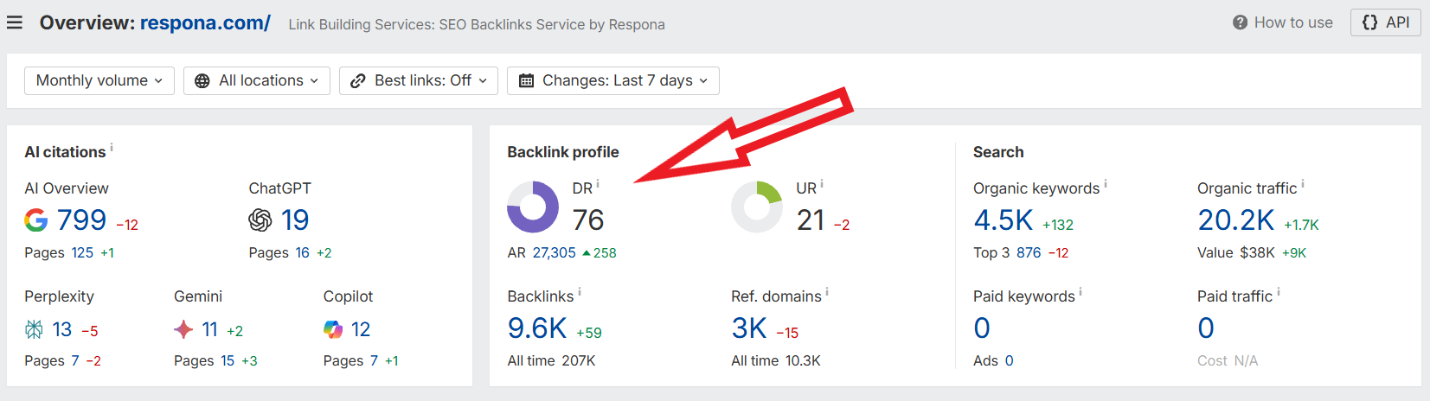The width and height of the screenshot is (1430, 401).
Task: Click the Paid traffic info icon
Action: (x=1279, y=292)
